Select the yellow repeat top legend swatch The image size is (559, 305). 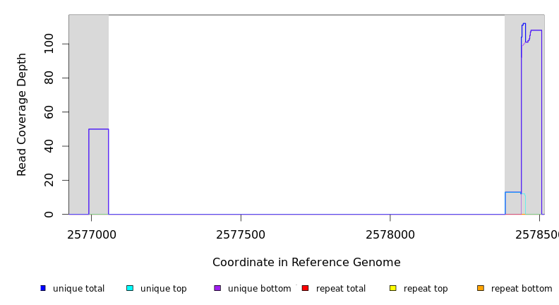tap(393, 288)
